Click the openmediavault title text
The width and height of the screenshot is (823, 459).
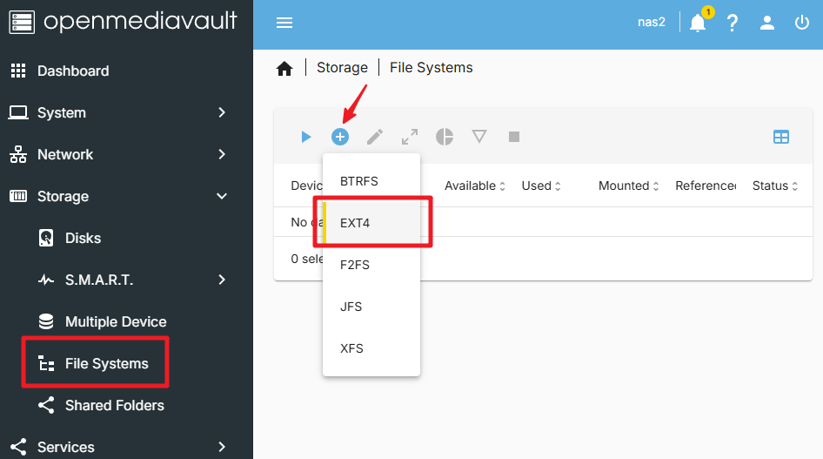(140, 22)
